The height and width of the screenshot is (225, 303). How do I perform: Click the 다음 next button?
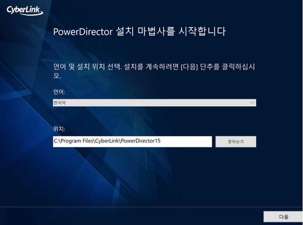283,217
